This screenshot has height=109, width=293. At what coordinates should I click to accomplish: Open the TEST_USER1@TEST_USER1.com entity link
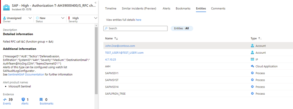[x=124, y=53]
